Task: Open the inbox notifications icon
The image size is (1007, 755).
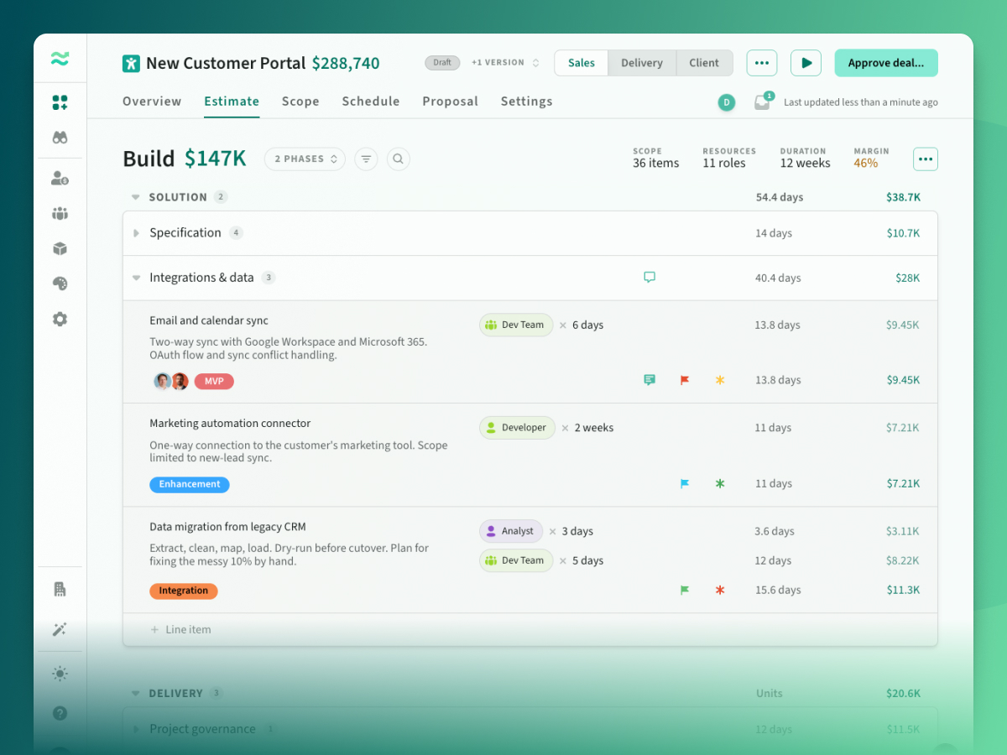Action: coord(762,102)
